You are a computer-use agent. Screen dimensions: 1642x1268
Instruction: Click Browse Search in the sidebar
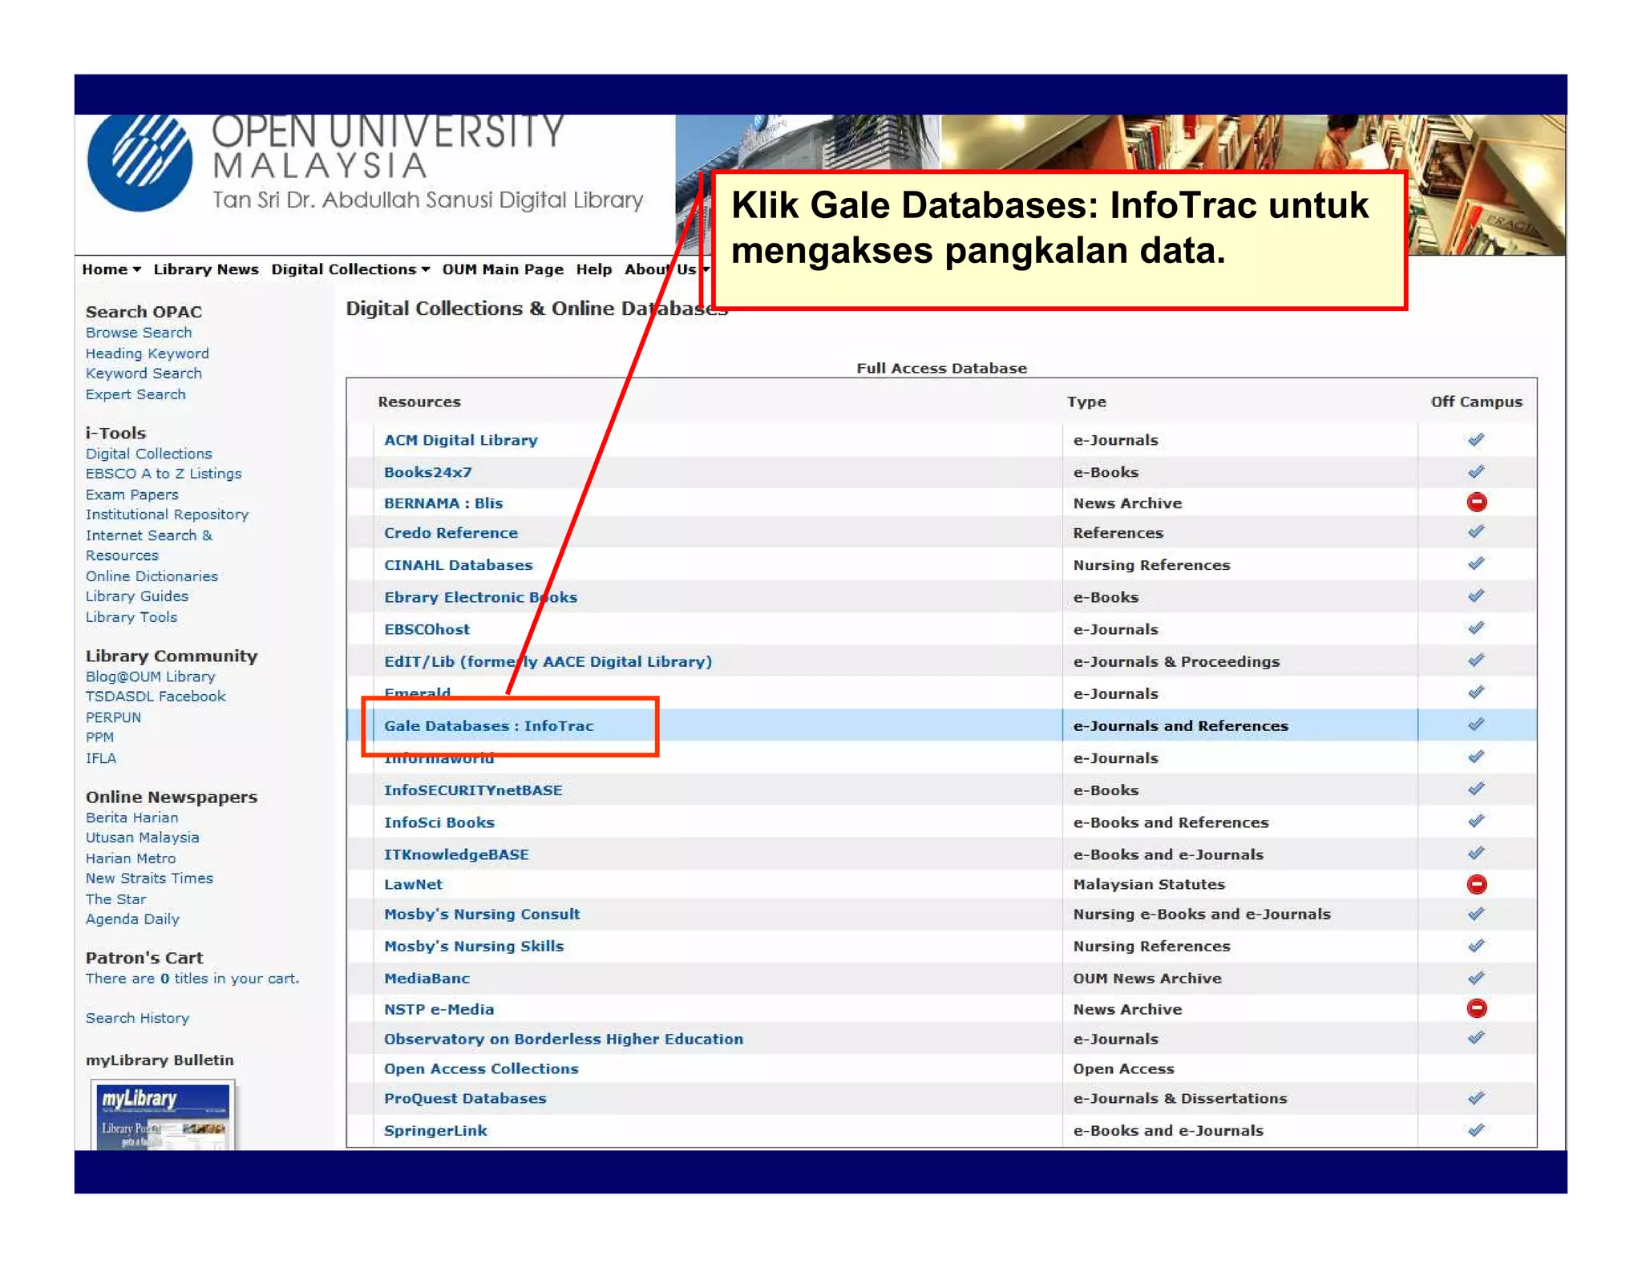pos(139,333)
